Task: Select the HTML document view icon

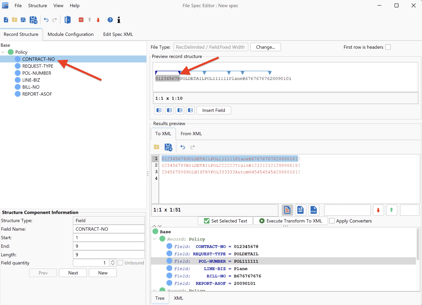Action: [x=314, y=210]
